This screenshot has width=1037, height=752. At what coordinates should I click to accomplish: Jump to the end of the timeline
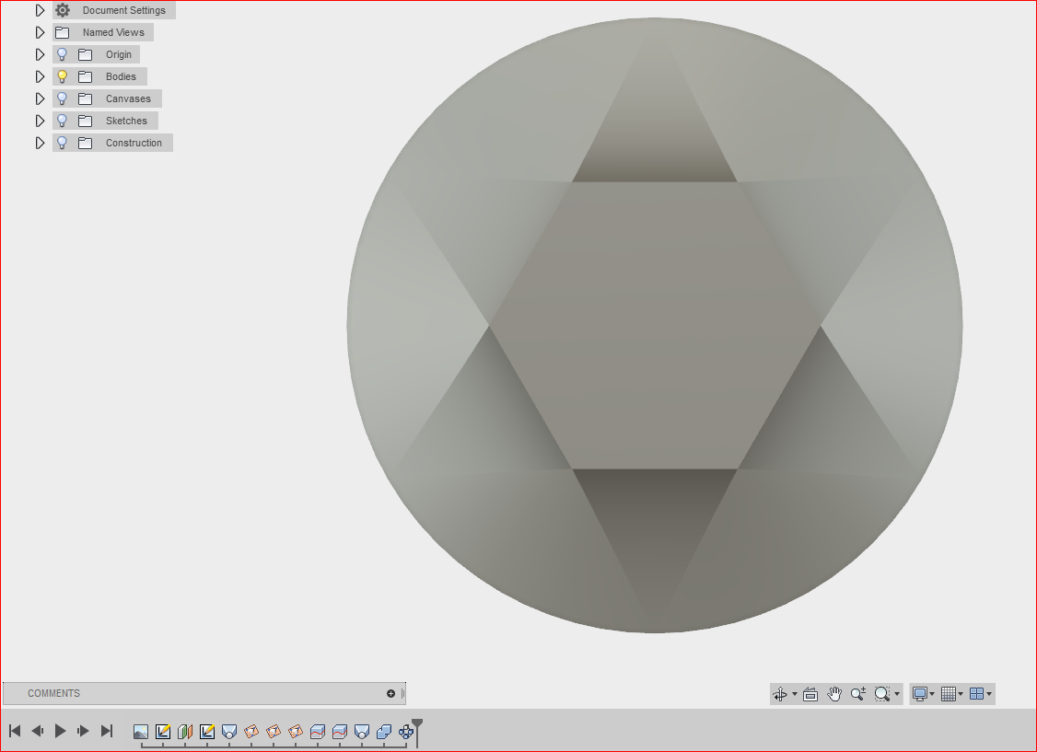[106, 731]
